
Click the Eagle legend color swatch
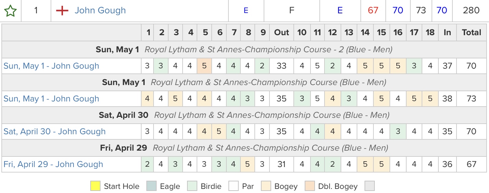151,186
